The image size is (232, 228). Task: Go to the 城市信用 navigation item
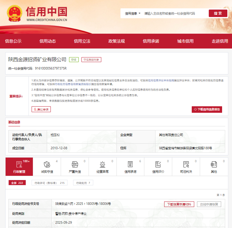coord(185,41)
